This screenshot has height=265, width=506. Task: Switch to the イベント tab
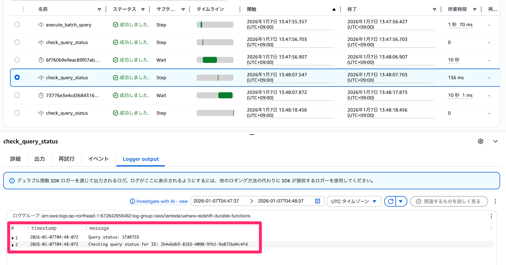point(98,159)
